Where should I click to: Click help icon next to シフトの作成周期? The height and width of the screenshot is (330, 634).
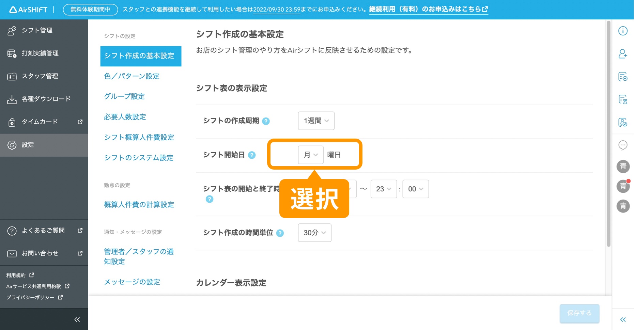[x=266, y=121]
